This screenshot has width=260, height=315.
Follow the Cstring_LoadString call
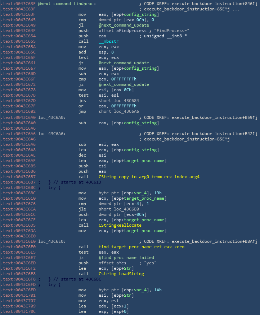pos(121,274)
